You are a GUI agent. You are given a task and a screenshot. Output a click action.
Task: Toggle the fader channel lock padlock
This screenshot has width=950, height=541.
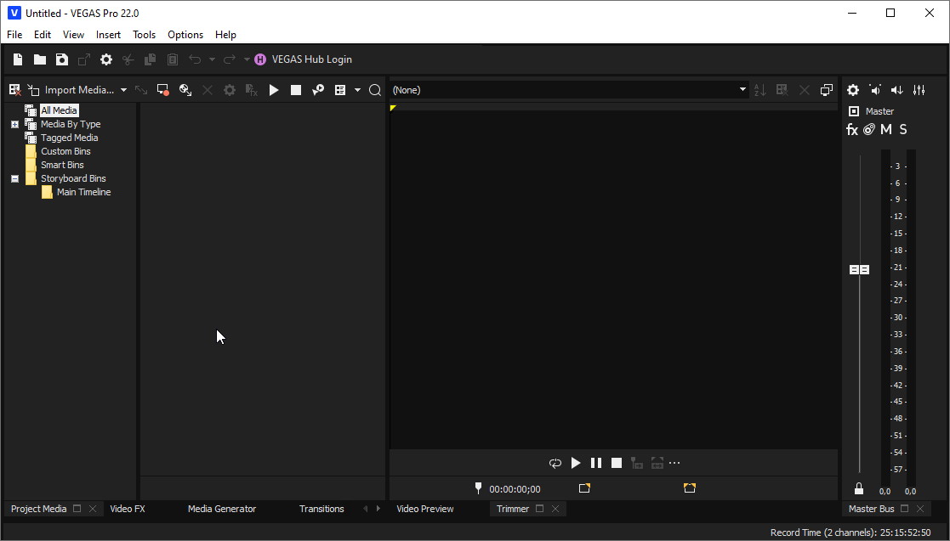(858, 488)
